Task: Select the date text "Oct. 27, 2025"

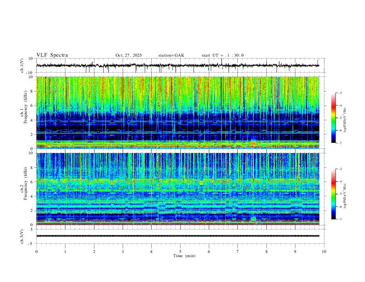Action: 129,55
